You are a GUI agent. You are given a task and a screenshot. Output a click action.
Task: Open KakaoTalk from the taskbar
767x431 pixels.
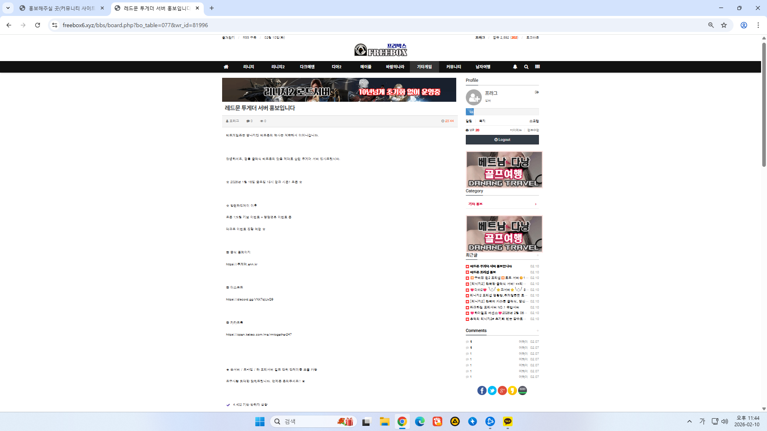click(x=508, y=421)
